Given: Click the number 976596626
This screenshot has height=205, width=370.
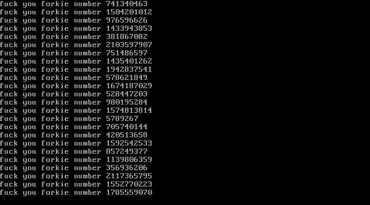Looking at the screenshot, I should pos(127,20).
